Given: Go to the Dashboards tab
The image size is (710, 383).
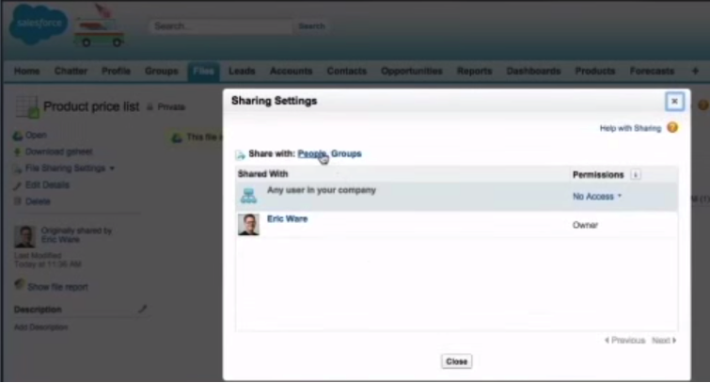Looking at the screenshot, I should pyautogui.click(x=533, y=72).
